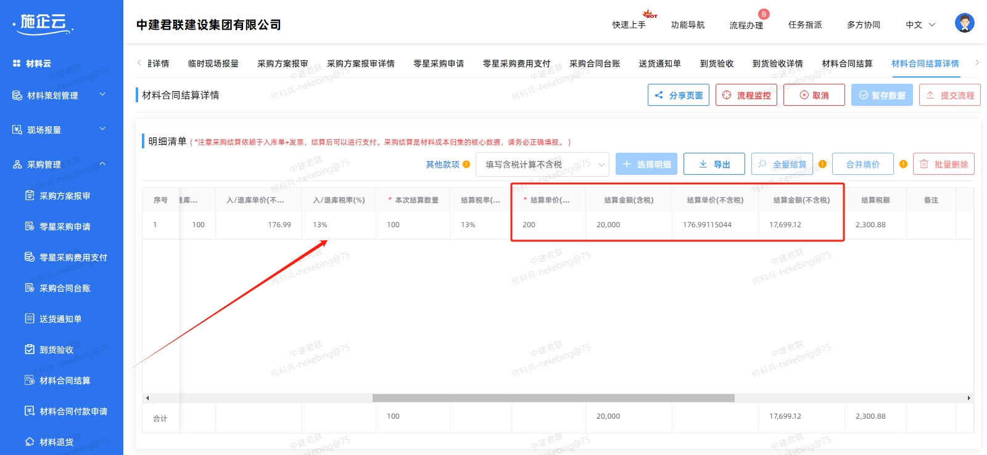
Task: Click the 备注 column header
Action: (931, 200)
